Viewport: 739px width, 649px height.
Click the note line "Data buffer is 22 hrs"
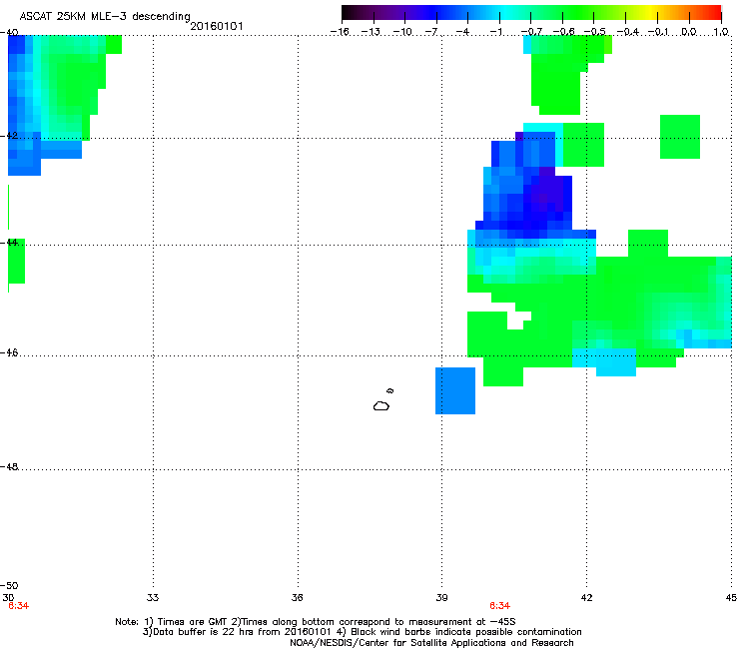coord(362,632)
